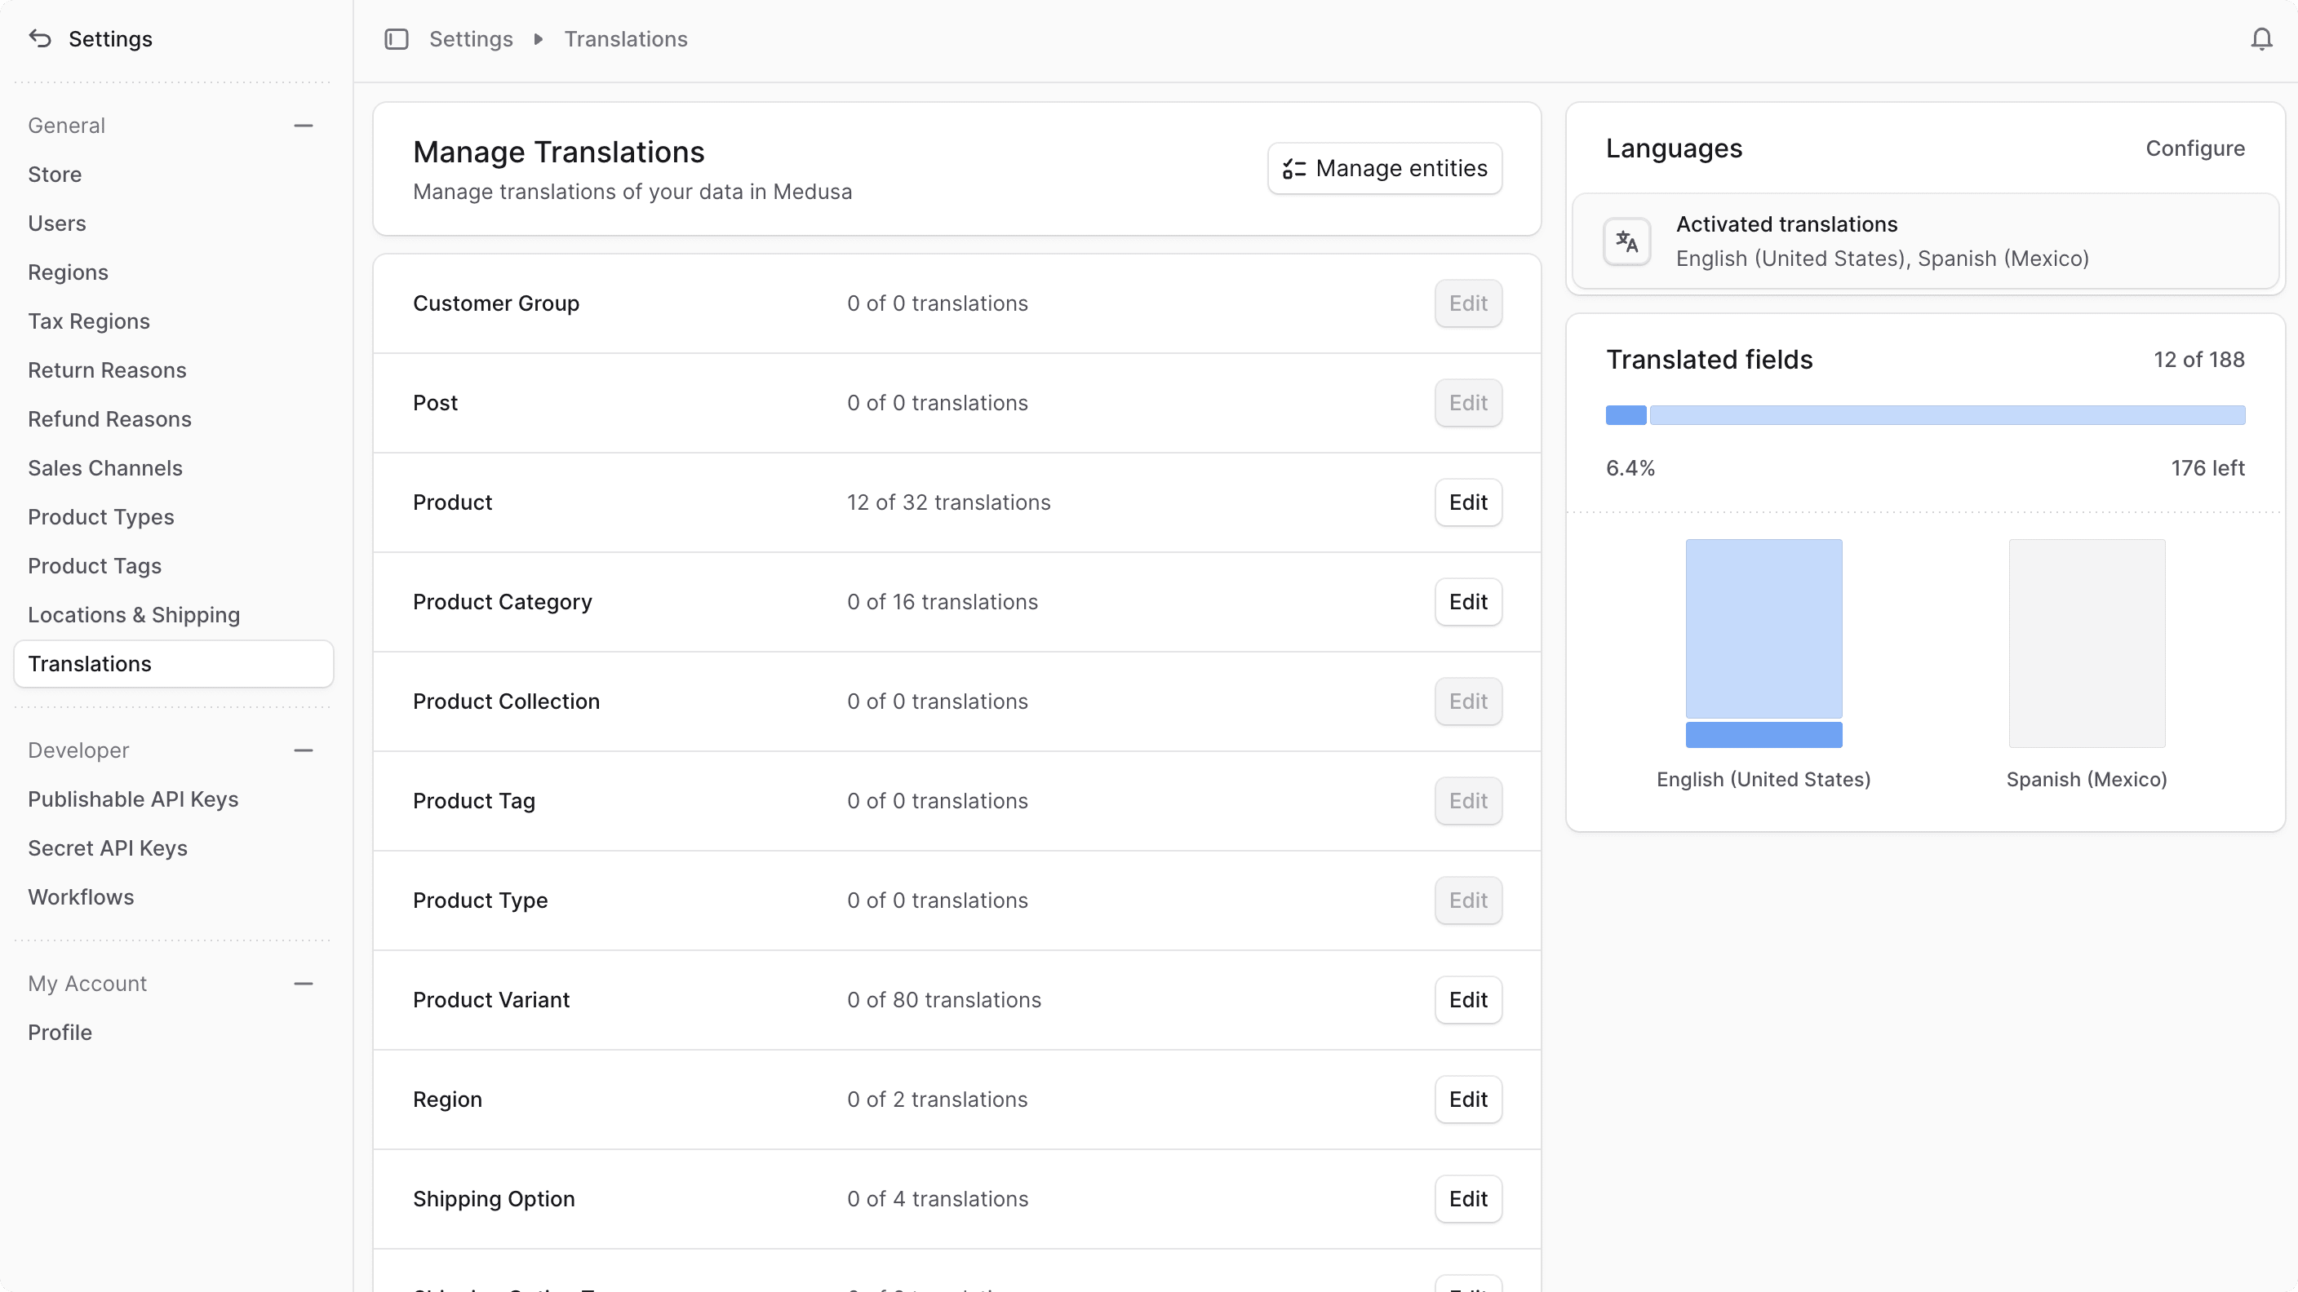Click the checklist icon in Manage entities button
The width and height of the screenshot is (2298, 1292).
[1294, 169]
